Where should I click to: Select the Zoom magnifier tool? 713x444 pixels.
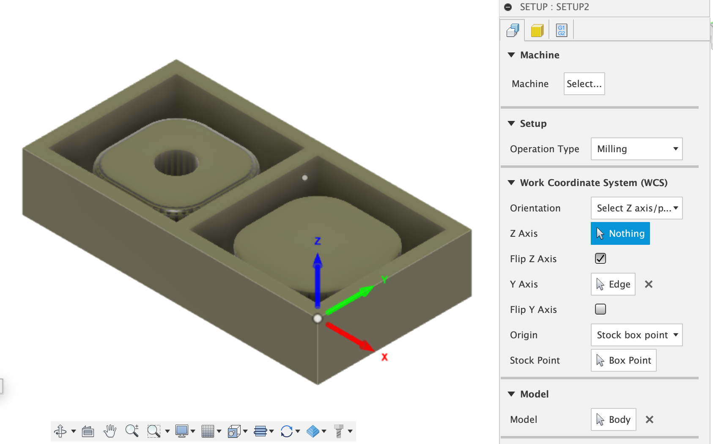(132, 431)
